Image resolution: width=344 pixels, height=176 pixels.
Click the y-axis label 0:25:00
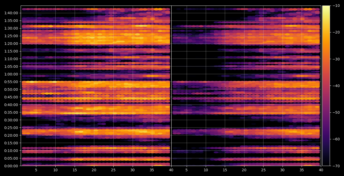click(11, 128)
